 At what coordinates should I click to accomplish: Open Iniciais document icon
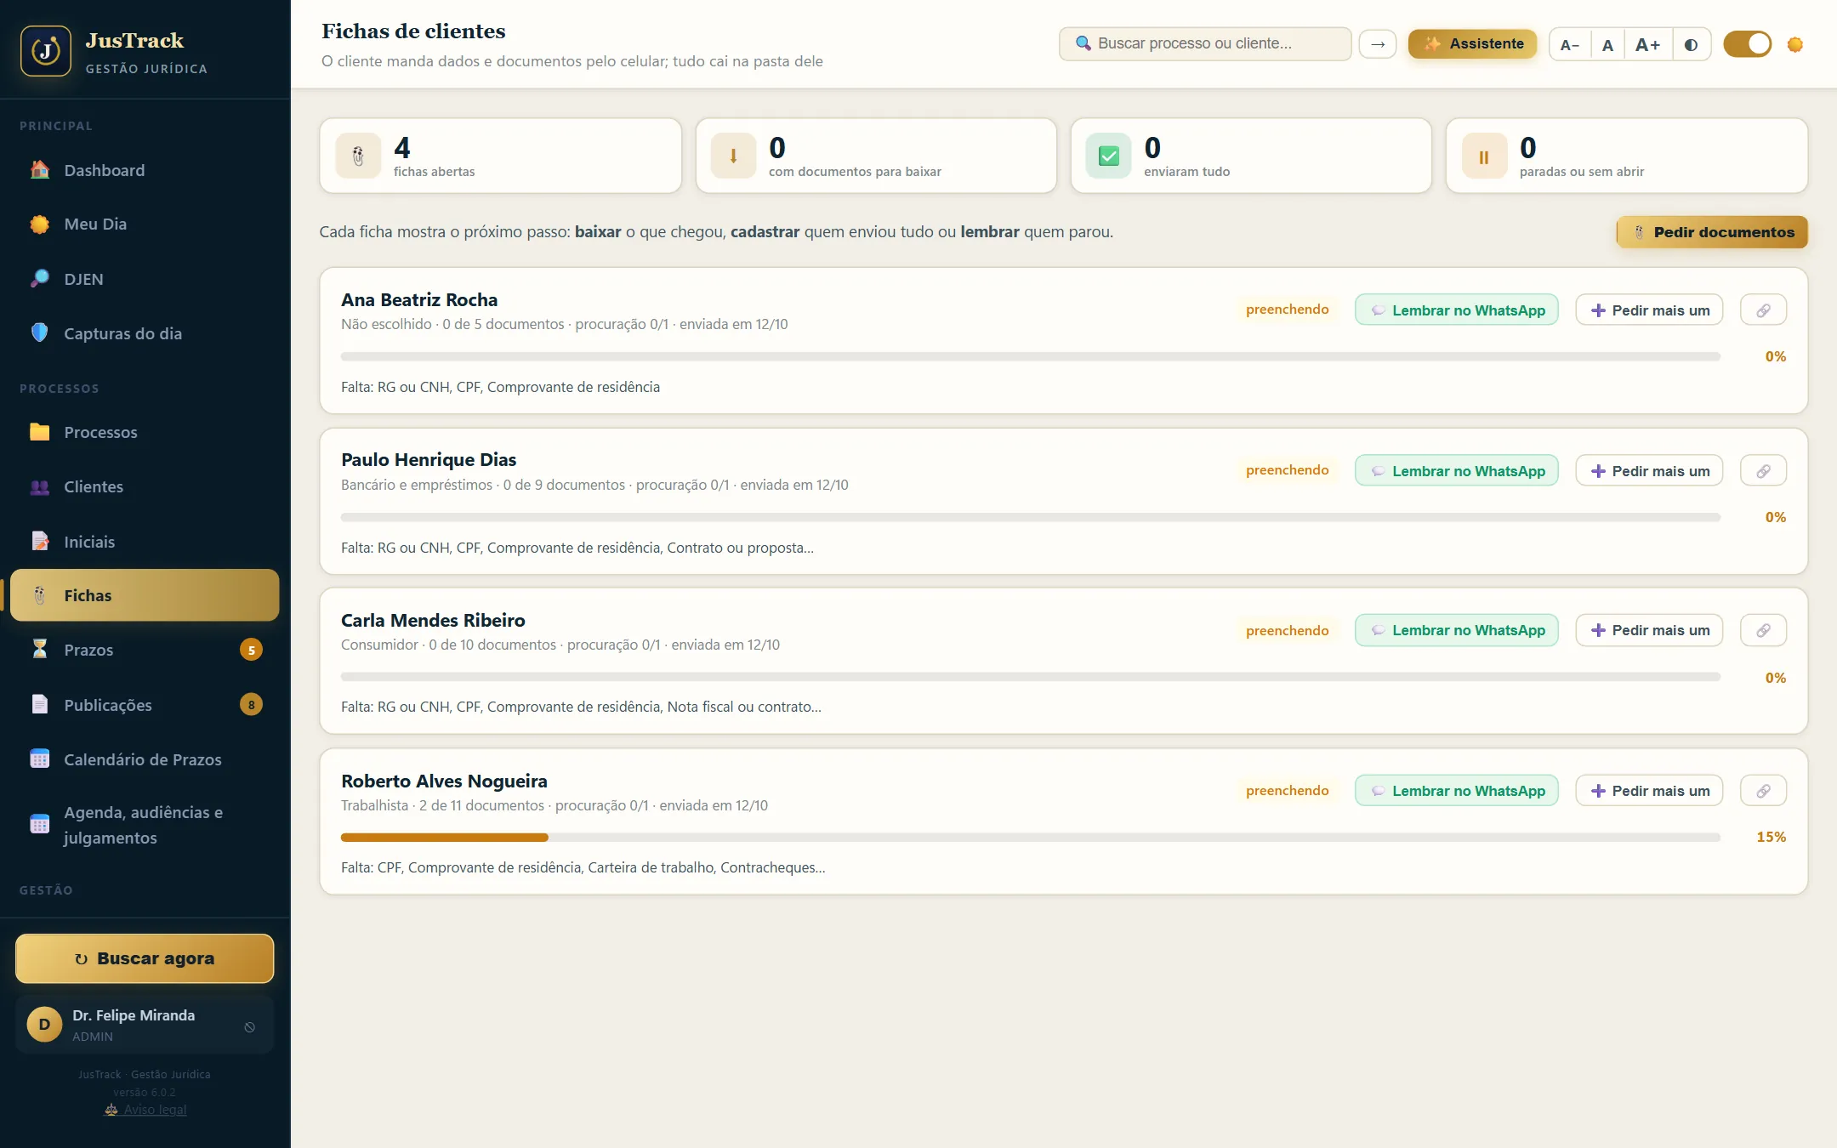coord(39,542)
